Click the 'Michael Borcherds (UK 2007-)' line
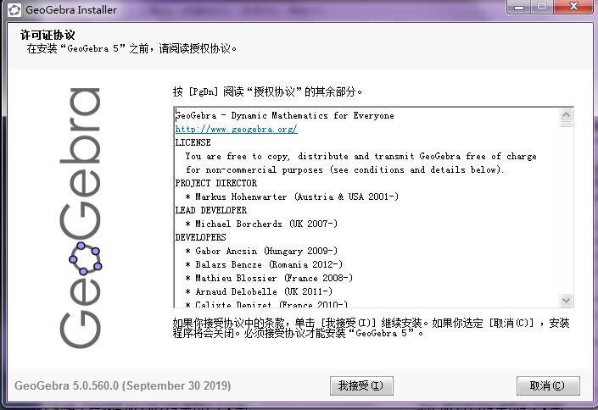This screenshot has width=598, height=410. (261, 224)
